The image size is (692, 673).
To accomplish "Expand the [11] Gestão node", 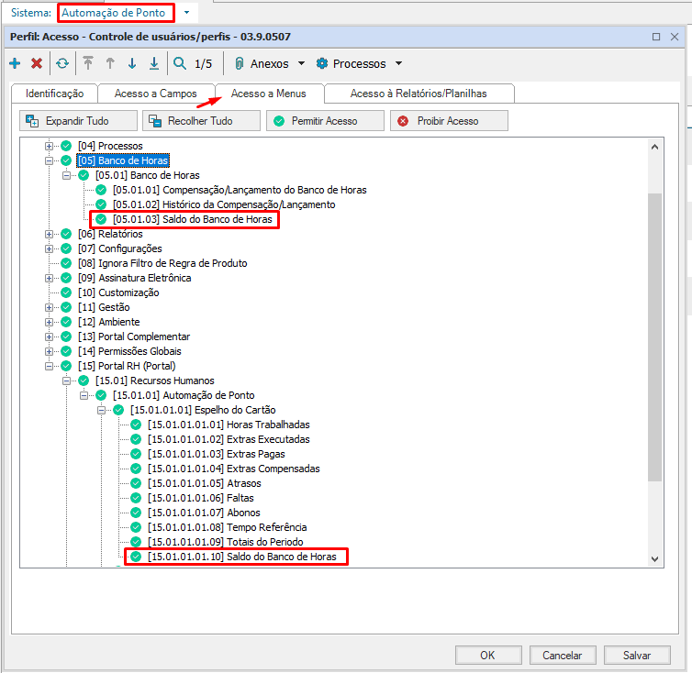I will (x=49, y=307).
